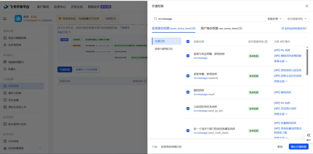Expand 查看全部 for the send_as_bot row
Viewport: 313px width, 154px height.
click(x=281, y=114)
